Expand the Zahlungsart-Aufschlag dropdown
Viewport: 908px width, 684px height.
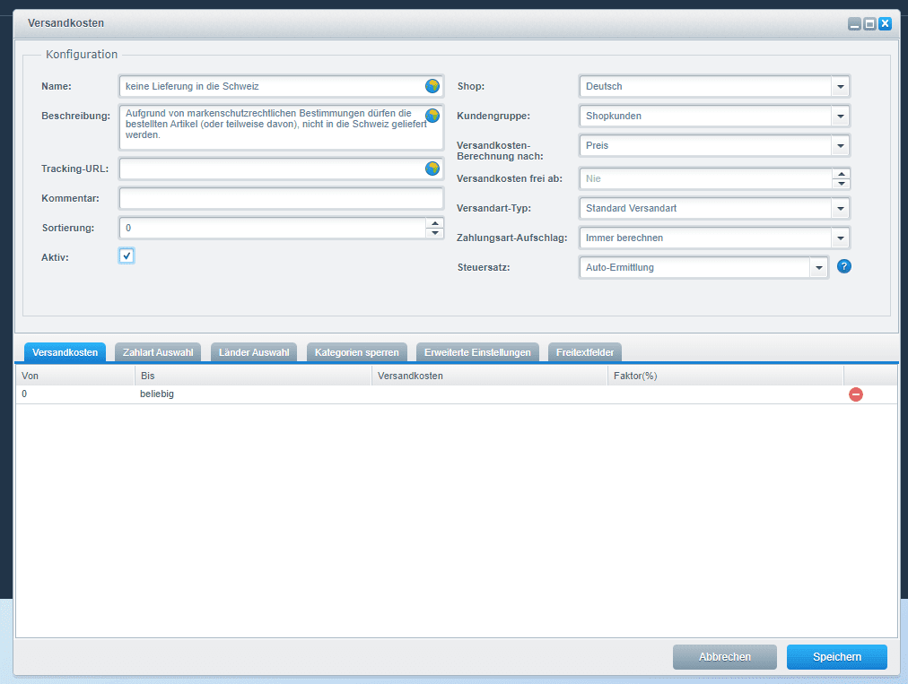(840, 238)
